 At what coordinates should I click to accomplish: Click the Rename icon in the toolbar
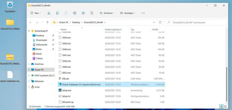(x=75, y=13)
